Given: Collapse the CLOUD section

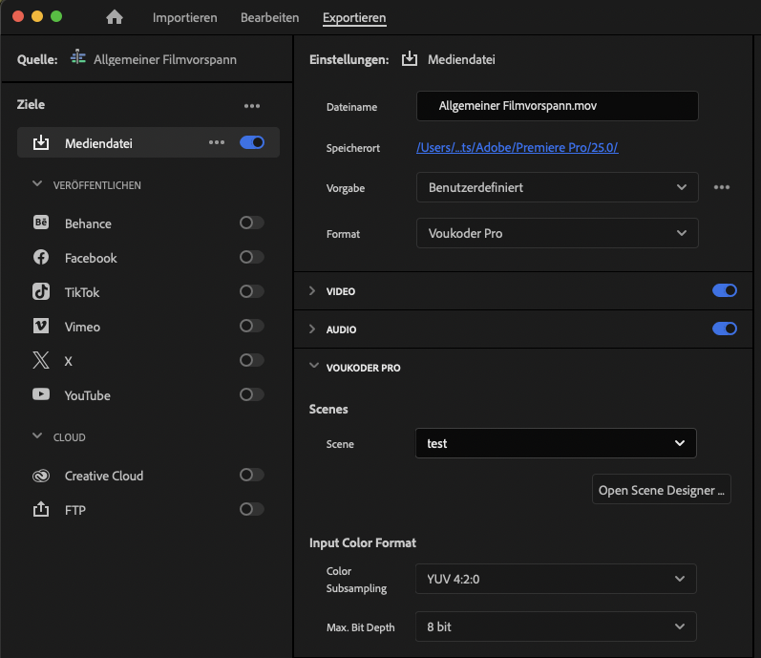Looking at the screenshot, I should 37,435.
